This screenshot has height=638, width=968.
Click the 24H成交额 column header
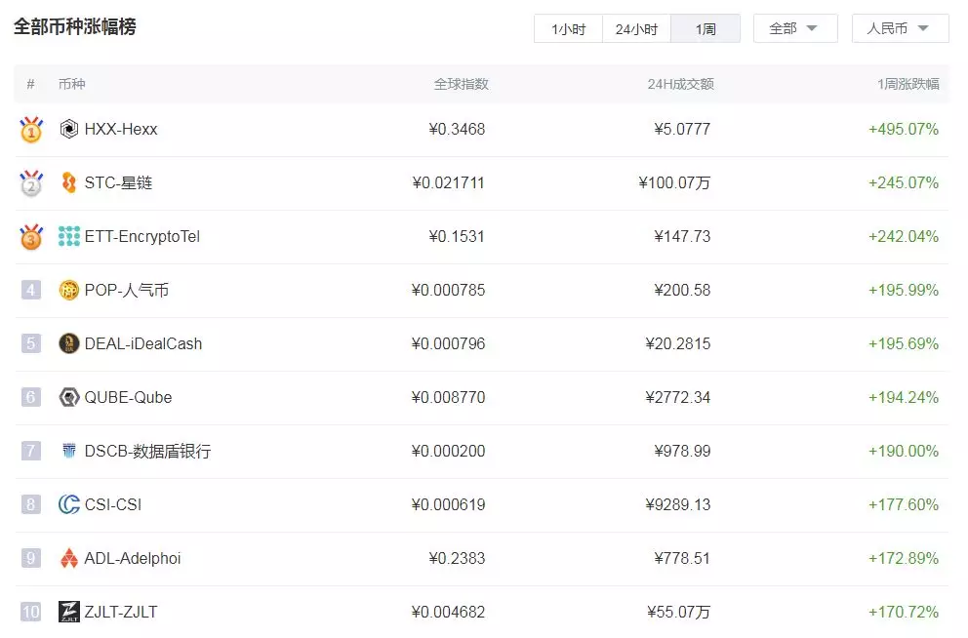pyautogui.click(x=680, y=84)
